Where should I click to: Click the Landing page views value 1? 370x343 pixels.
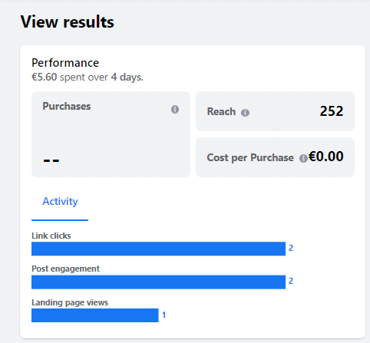[164, 315]
